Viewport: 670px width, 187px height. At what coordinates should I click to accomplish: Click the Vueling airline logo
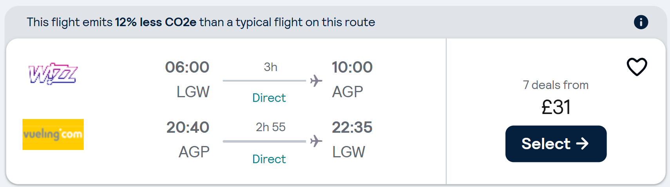tap(53, 134)
